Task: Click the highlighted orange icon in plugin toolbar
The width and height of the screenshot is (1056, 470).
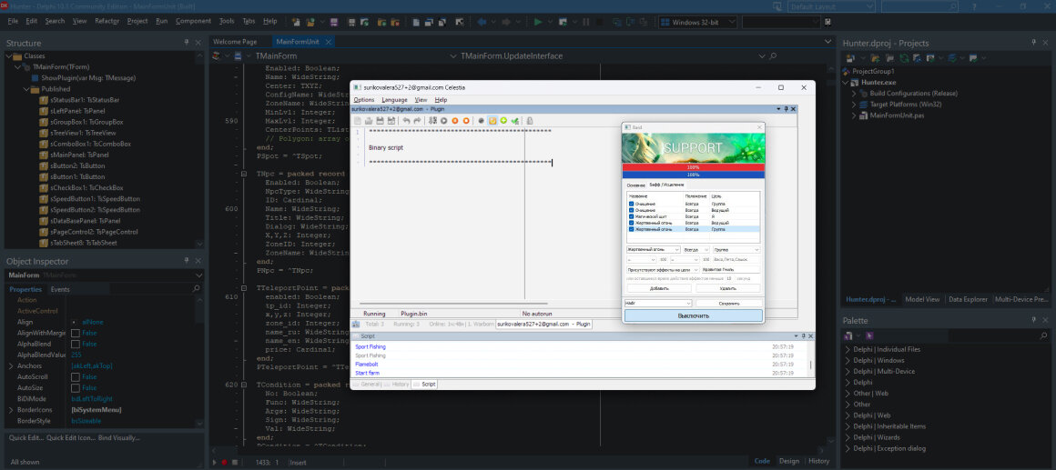Action: tap(492, 120)
